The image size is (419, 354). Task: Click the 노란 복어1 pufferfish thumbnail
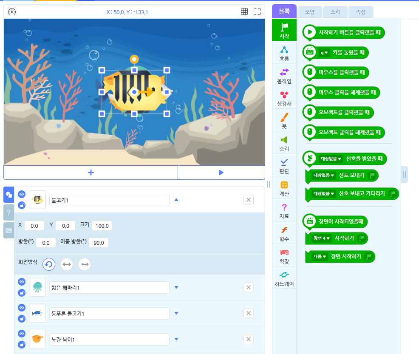37,339
